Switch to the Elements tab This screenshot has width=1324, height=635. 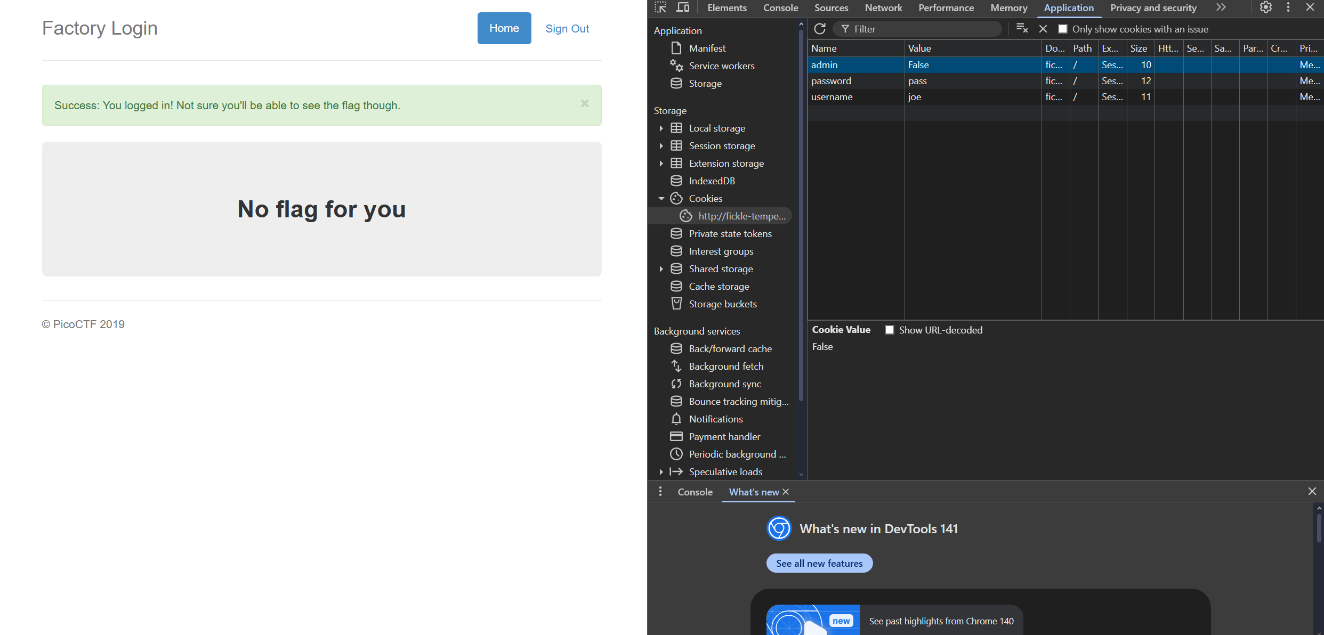pos(727,7)
